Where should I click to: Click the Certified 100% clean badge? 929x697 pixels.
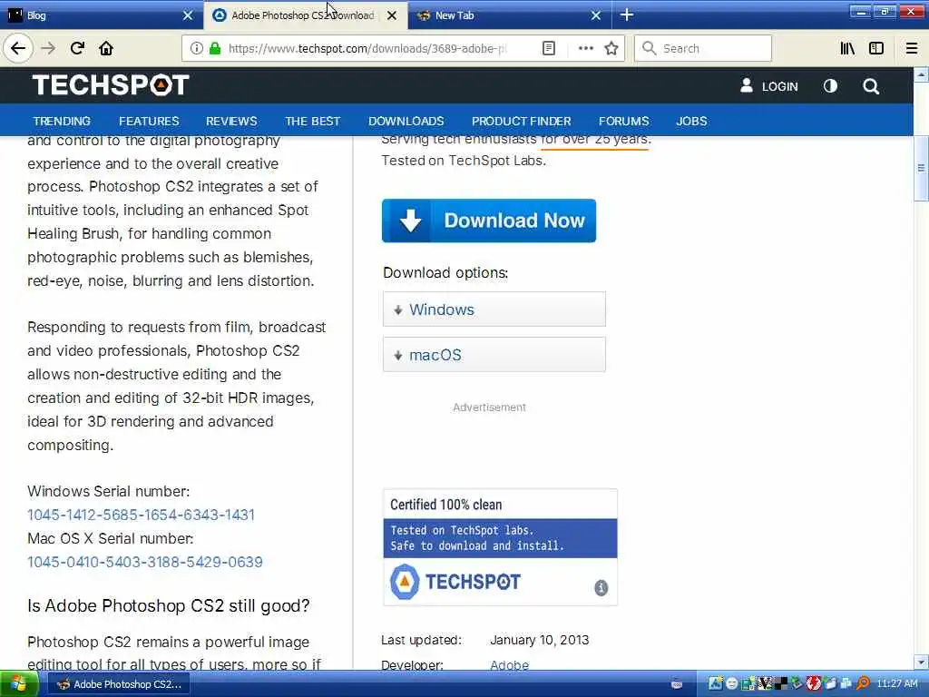500,547
